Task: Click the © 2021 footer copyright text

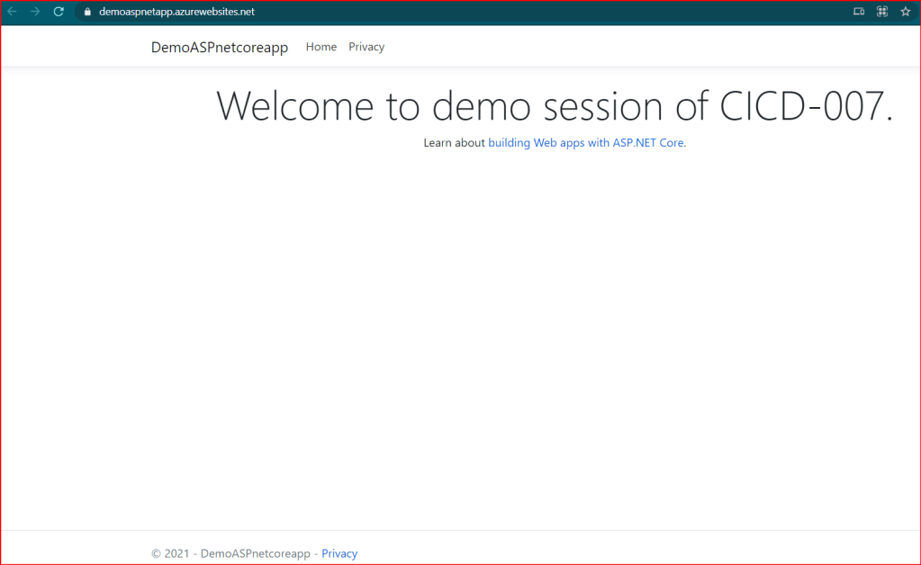Action: coord(170,553)
